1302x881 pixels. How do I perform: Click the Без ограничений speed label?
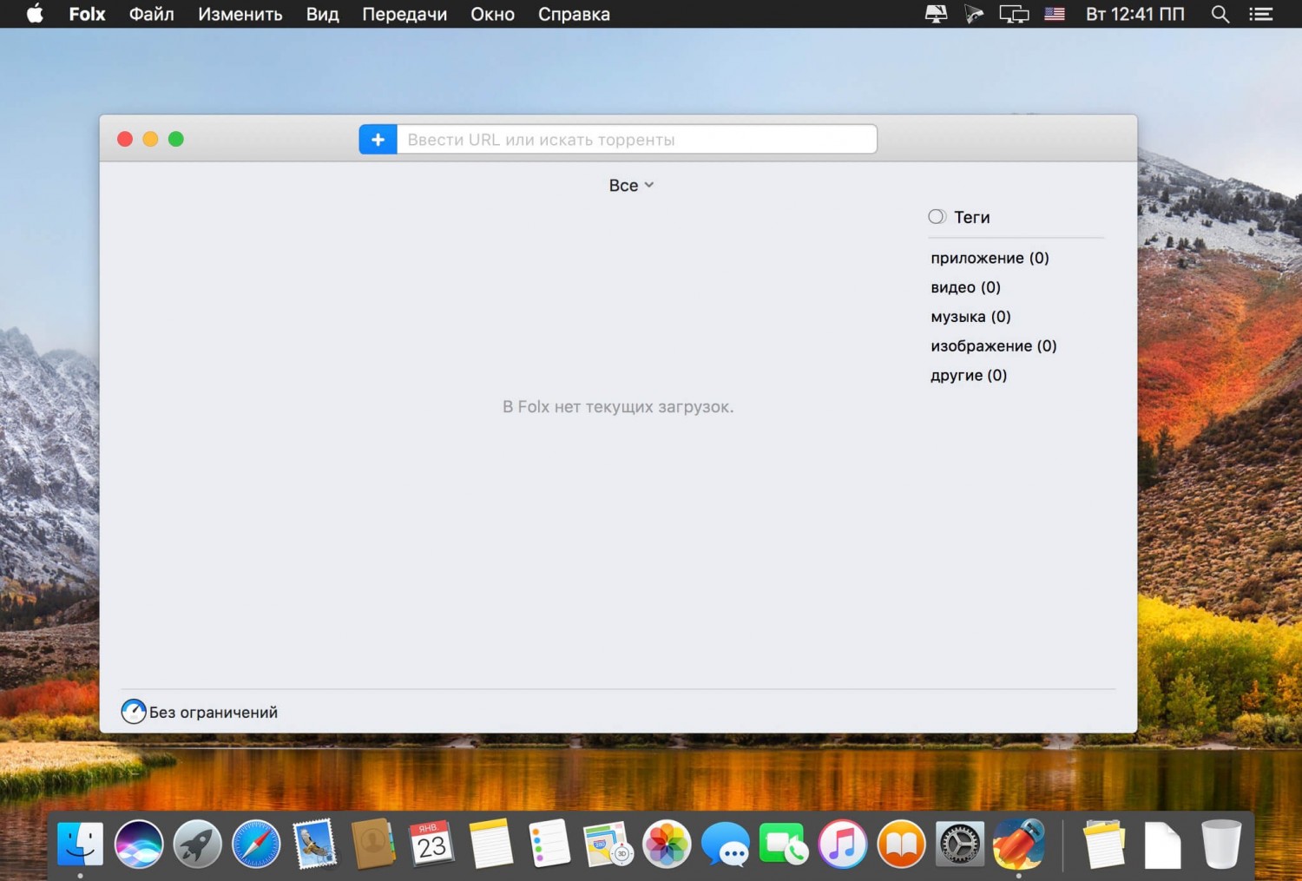click(214, 713)
